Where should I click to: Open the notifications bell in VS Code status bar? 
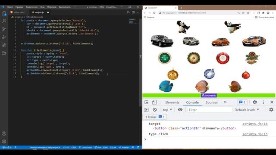(x=138, y=147)
